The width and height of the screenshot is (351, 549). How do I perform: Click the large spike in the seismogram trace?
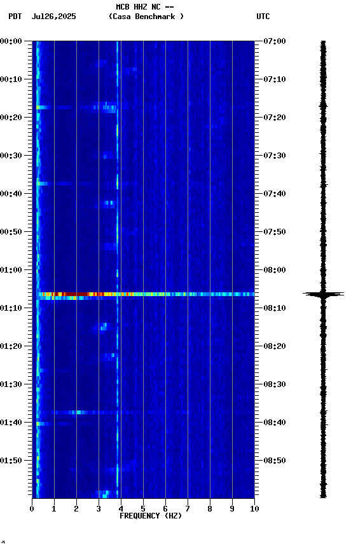click(323, 294)
